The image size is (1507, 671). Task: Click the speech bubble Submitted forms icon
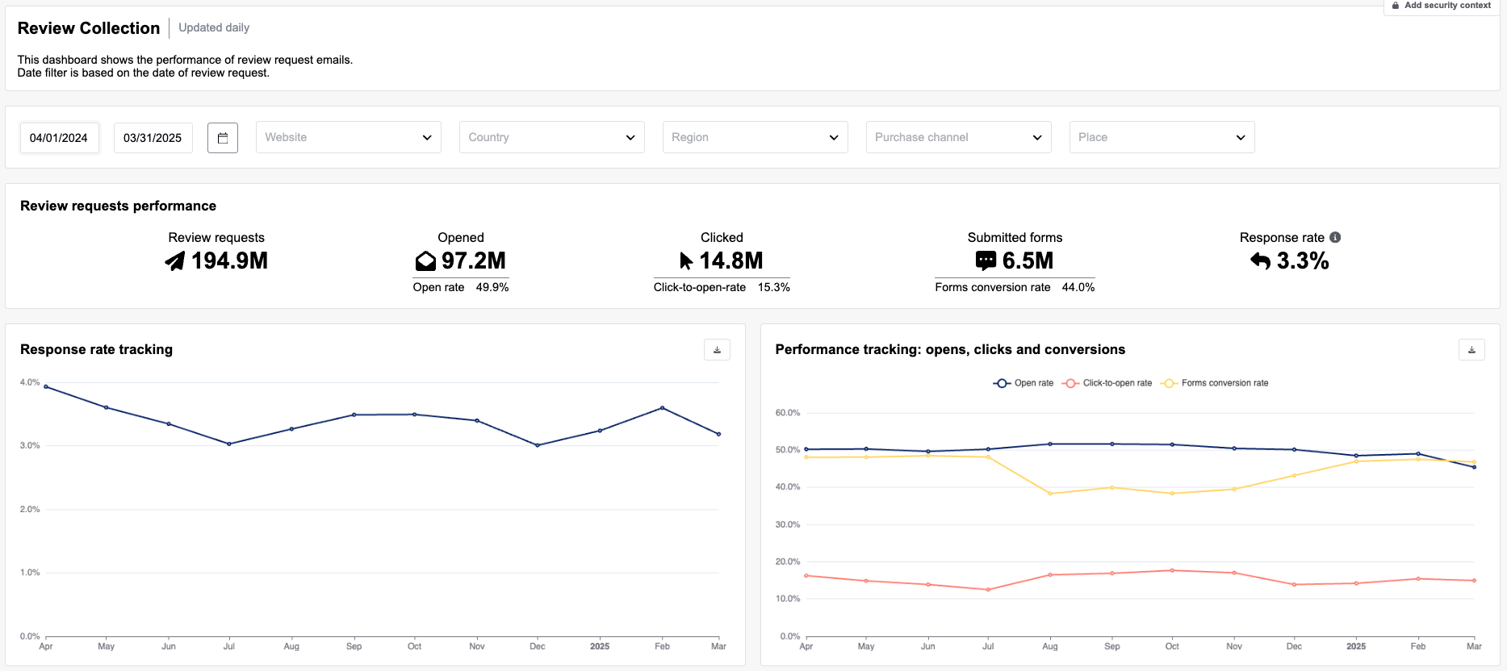pyautogui.click(x=986, y=260)
